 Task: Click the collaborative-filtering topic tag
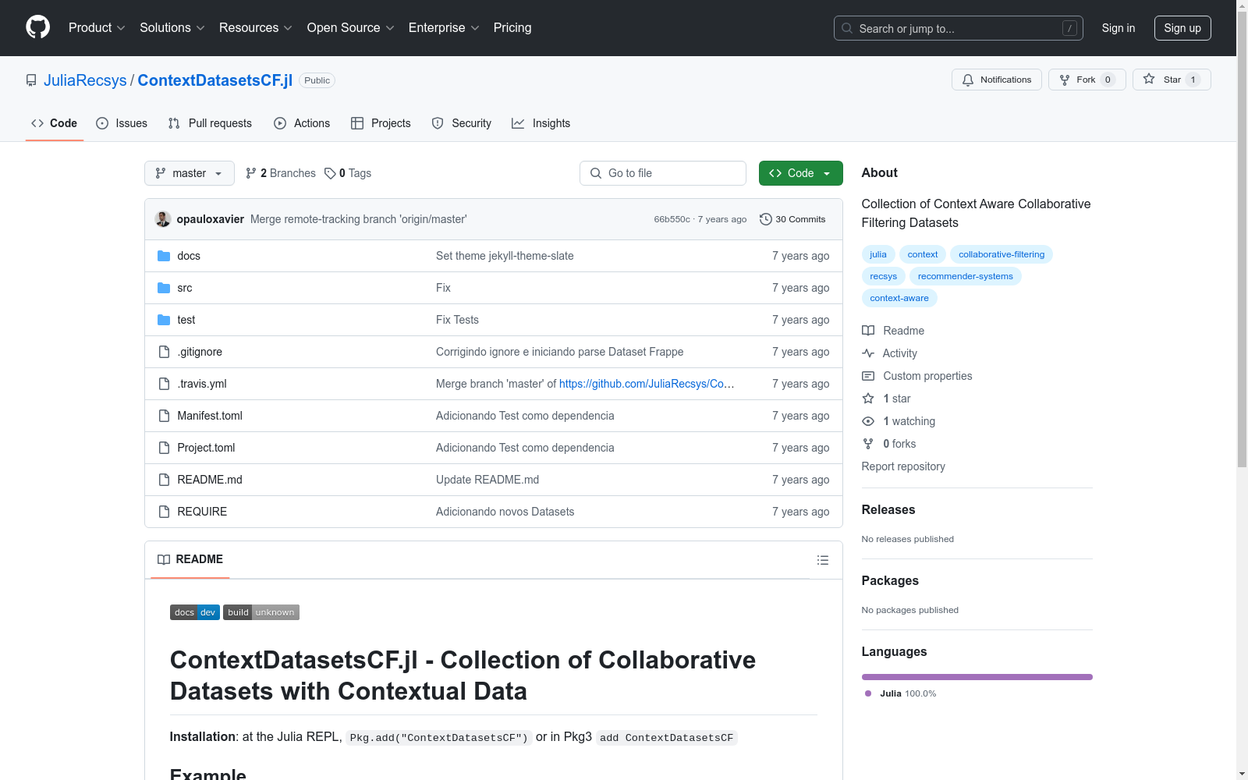[1002, 254]
